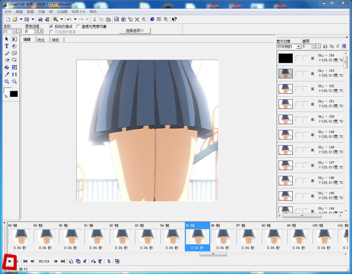Click the black background color swatch
Screen dimensions: 352x274
tap(14, 94)
